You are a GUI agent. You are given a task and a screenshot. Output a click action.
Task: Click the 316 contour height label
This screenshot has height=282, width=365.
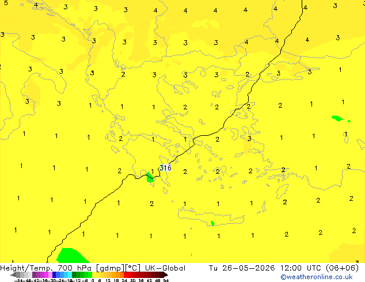165,167
